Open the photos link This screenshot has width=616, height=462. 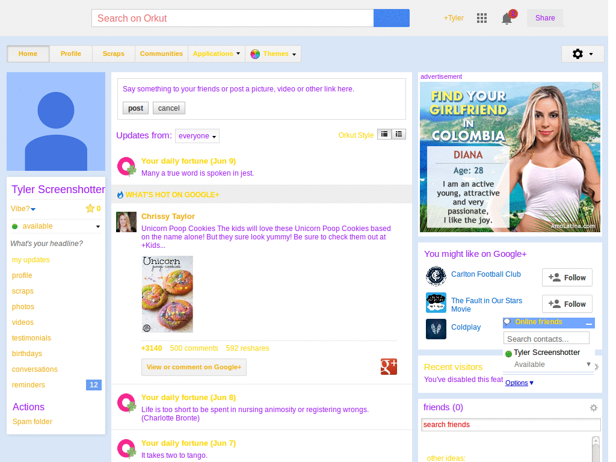[x=23, y=307]
